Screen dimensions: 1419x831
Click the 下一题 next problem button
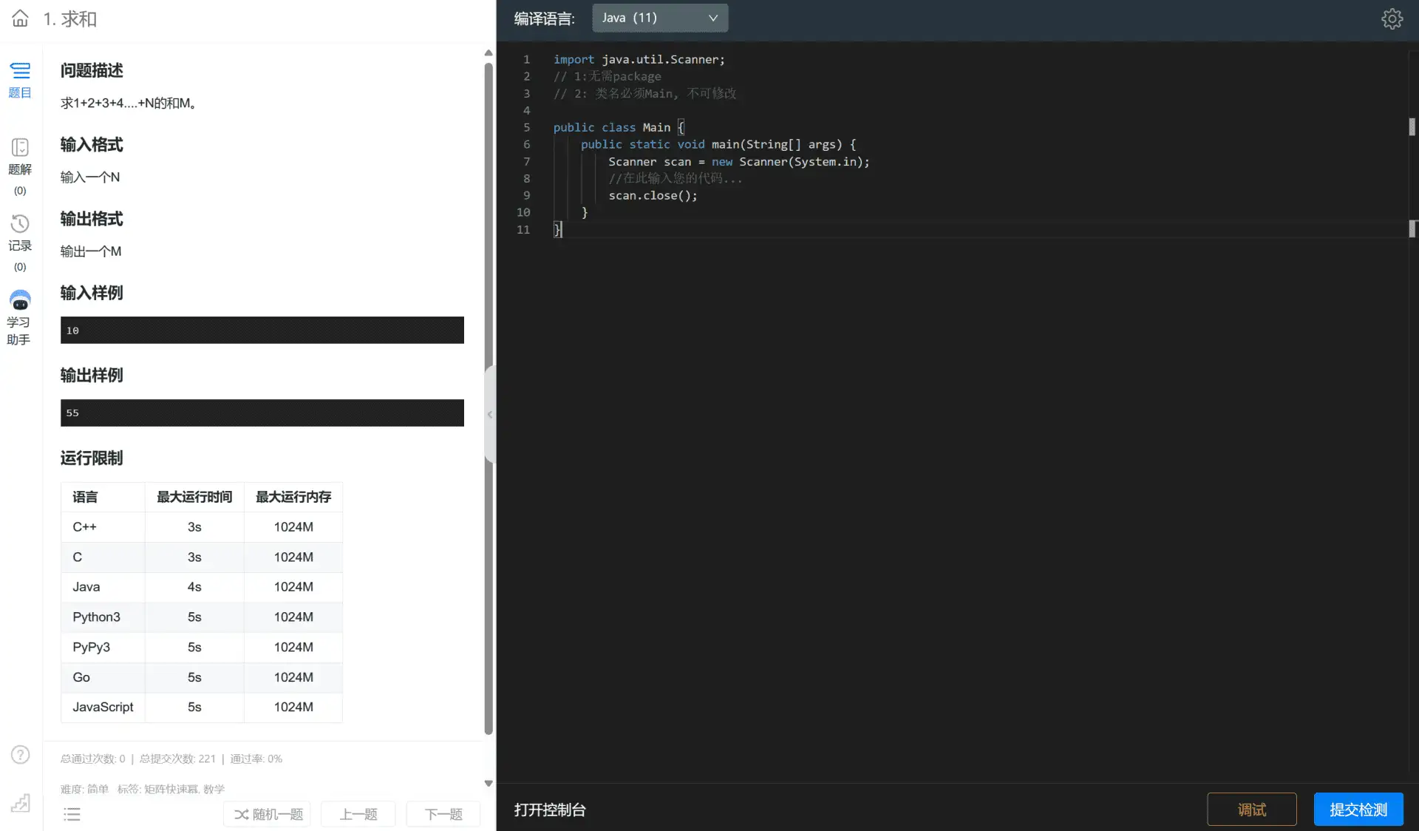(443, 814)
